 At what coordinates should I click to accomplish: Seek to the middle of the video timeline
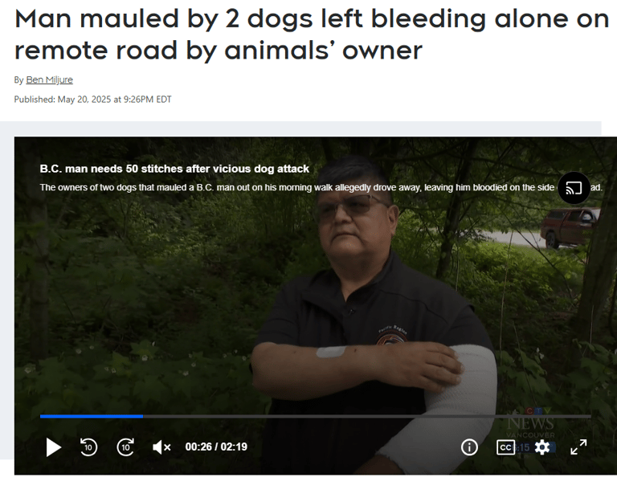(x=315, y=416)
